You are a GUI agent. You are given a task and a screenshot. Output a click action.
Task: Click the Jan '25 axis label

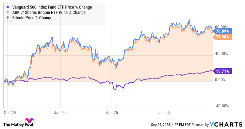pyautogui.click(x=60, y=113)
